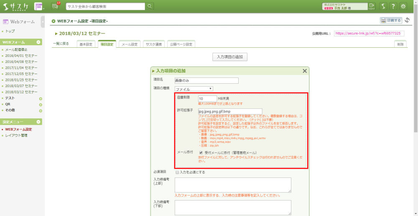Add a form under テスト with plus icon

pyautogui.click(x=41, y=98)
